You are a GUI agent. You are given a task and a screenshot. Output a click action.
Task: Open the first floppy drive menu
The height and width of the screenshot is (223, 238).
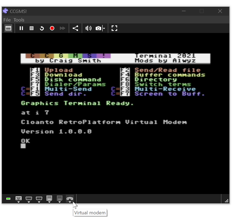(x=49, y=199)
